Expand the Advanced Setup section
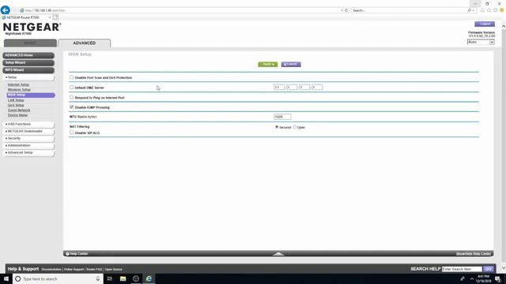Viewport: 506px width, 284px height. coord(28,152)
